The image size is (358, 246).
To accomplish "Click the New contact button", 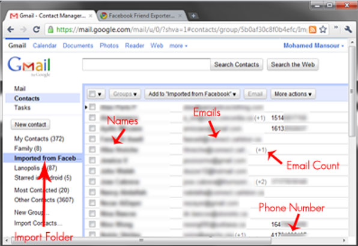I will click(31, 124).
